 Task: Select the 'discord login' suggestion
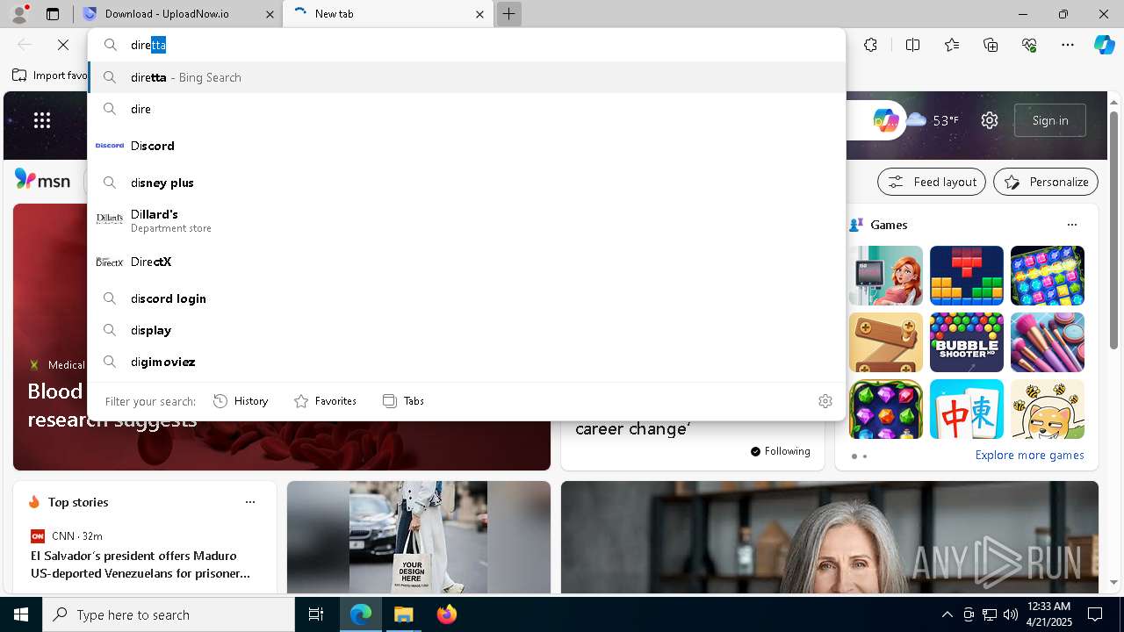(x=466, y=298)
